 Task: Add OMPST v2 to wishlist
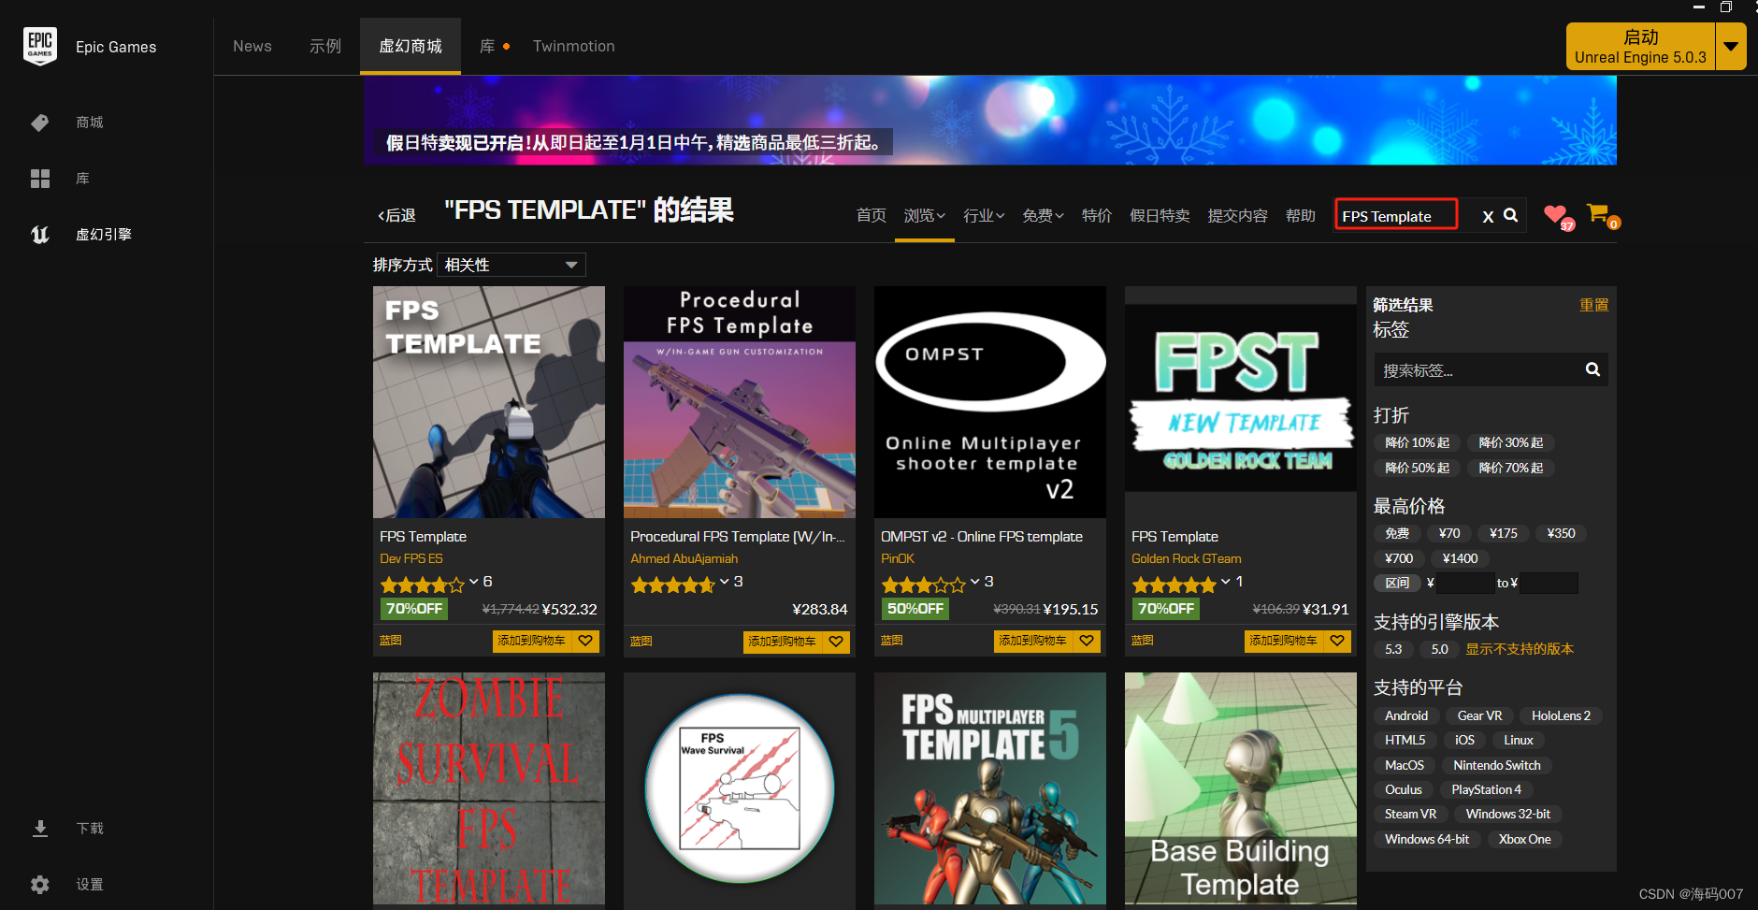pos(1087,641)
